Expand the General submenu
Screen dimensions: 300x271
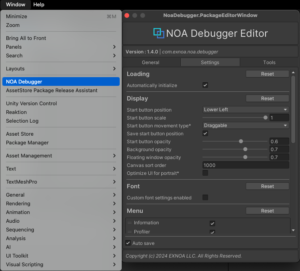tap(61, 195)
